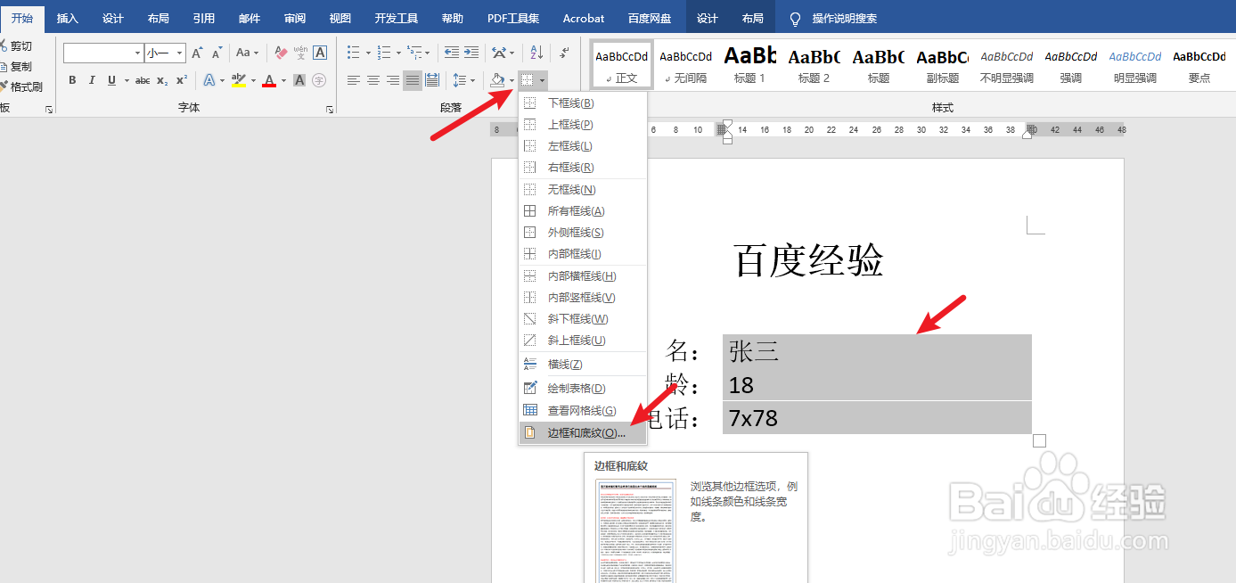Screen dimensions: 1236x583
Task: Justify the paragraph text
Action: [413, 80]
